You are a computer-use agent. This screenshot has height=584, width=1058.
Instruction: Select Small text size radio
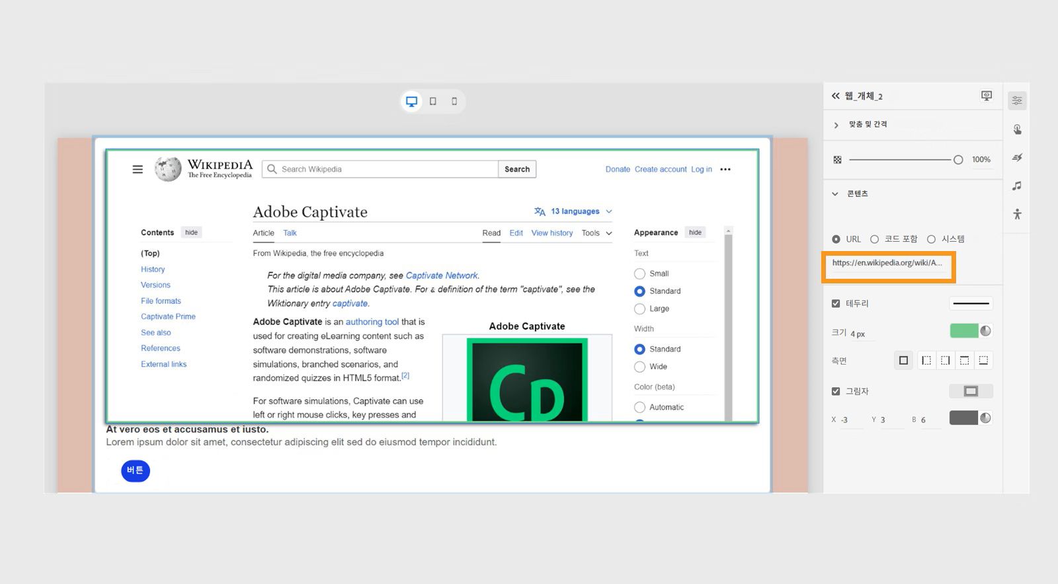coord(639,274)
